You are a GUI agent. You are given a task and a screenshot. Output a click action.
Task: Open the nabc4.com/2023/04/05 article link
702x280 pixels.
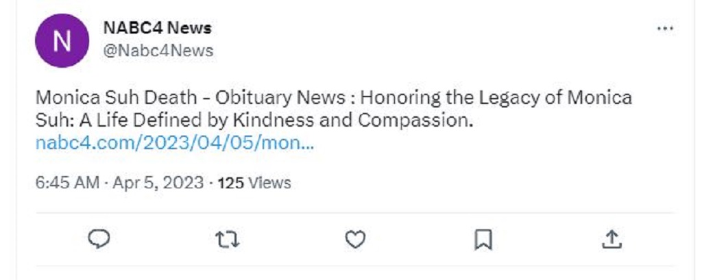[175, 144]
